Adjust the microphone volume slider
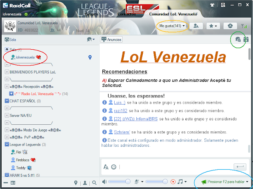The width and height of the screenshot is (253, 189). coord(157,182)
